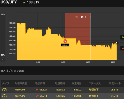Click the USD/JPY pair title
The height and width of the screenshot is (99, 124).
(9, 2)
